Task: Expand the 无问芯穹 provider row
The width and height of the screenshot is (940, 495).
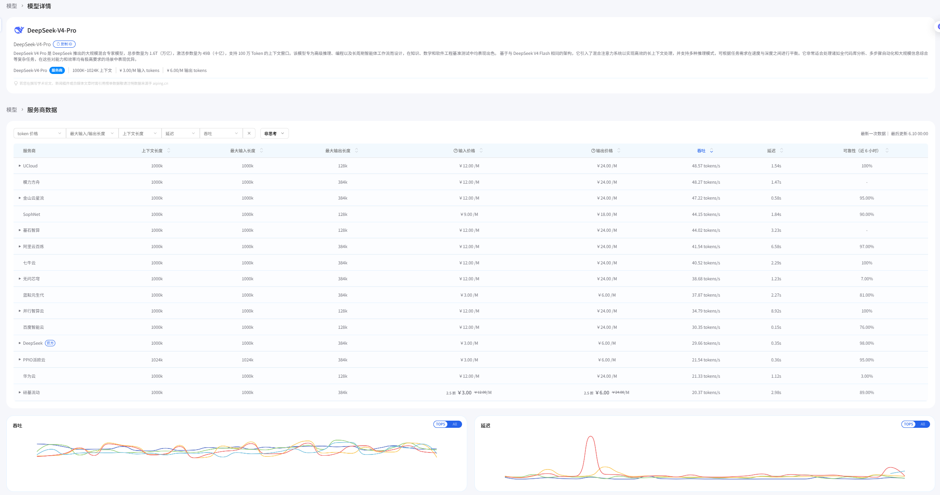Action: pyautogui.click(x=20, y=279)
